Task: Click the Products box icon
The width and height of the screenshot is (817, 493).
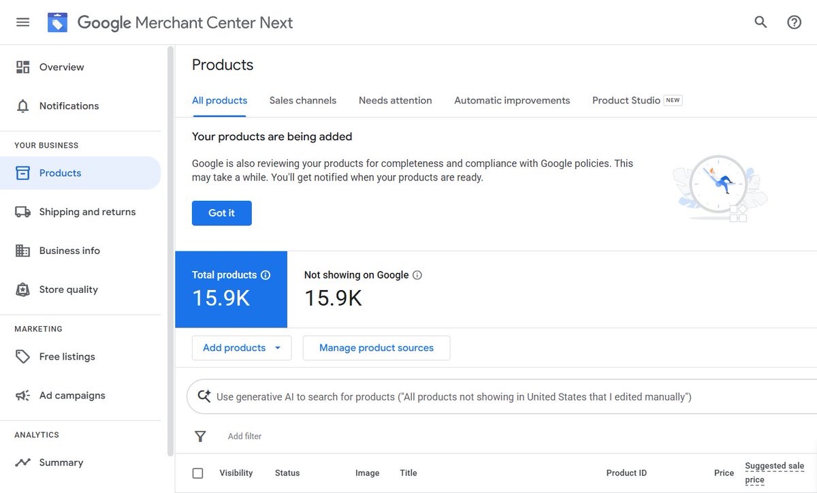Action: [23, 173]
